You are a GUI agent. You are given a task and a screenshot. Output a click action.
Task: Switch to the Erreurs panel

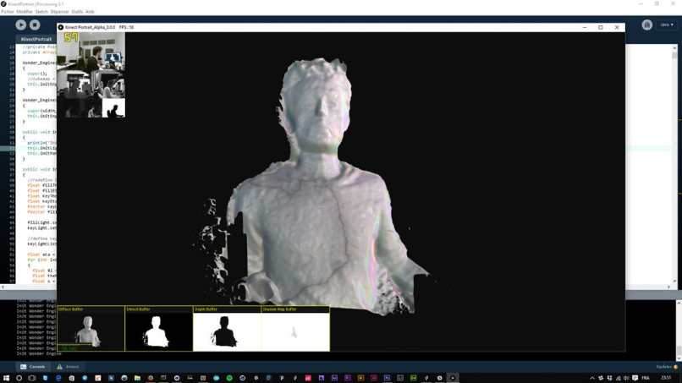click(x=68, y=366)
